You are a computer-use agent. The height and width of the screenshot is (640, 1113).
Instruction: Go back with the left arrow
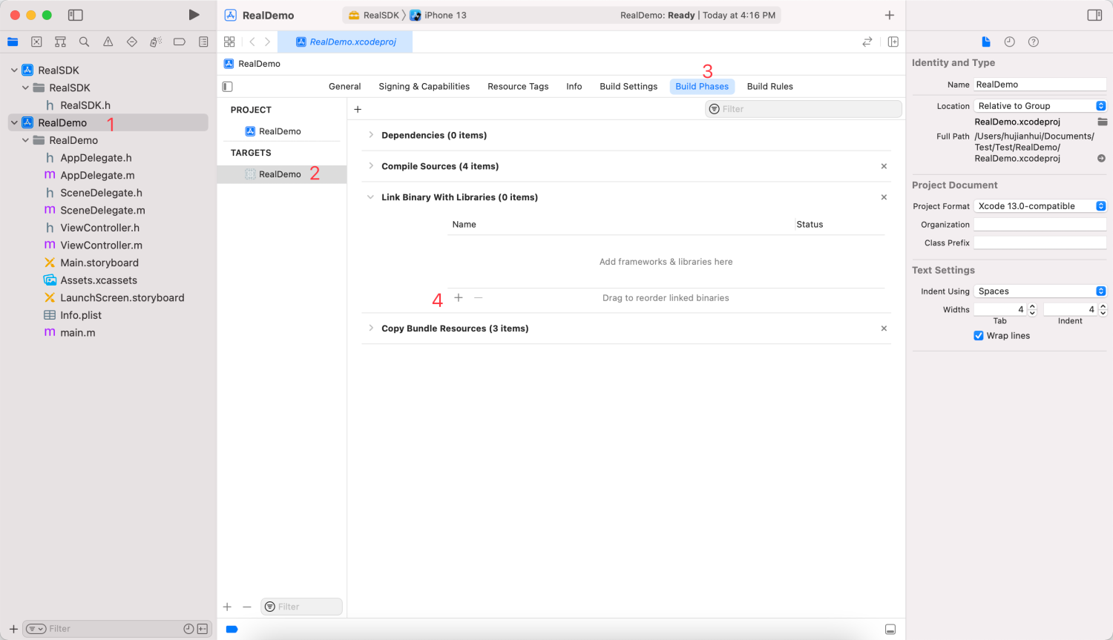click(252, 42)
